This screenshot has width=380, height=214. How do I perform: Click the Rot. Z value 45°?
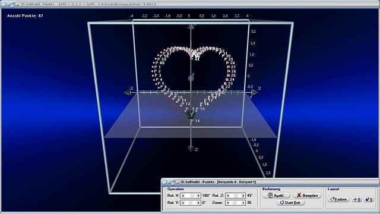(x=249, y=196)
